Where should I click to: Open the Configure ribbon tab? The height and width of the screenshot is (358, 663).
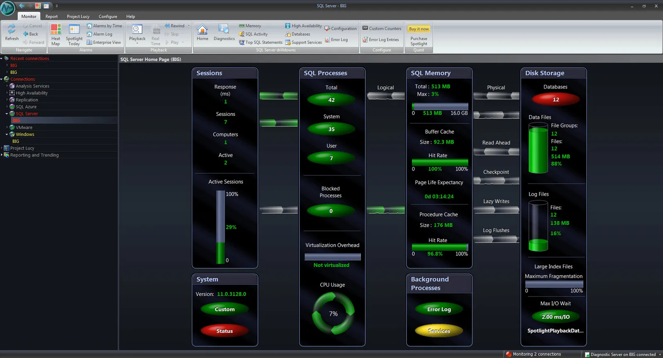pos(108,17)
